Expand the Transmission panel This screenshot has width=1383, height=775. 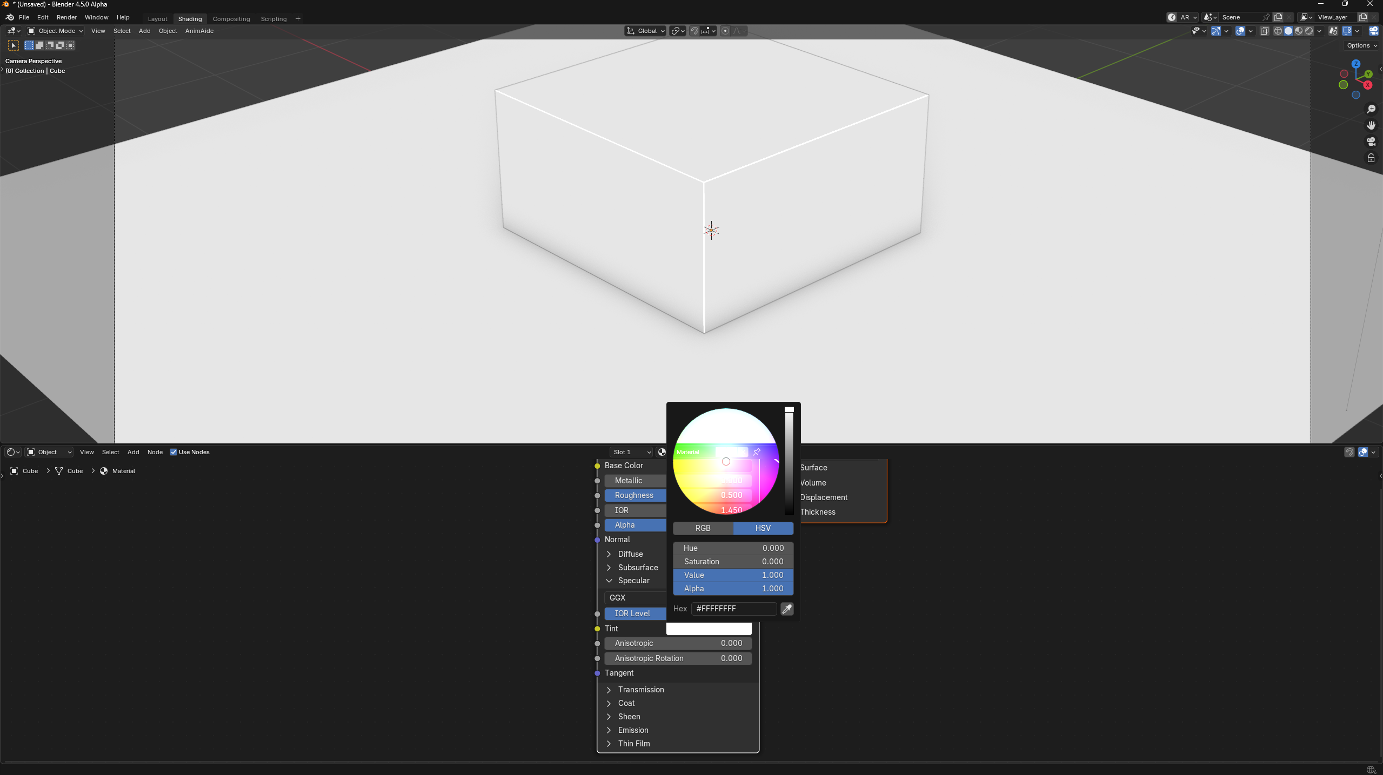pyautogui.click(x=641, y=690)
